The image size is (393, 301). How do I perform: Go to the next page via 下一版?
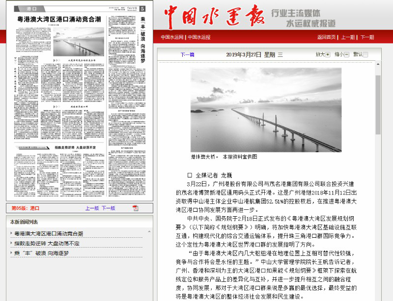tap(109, 208)
